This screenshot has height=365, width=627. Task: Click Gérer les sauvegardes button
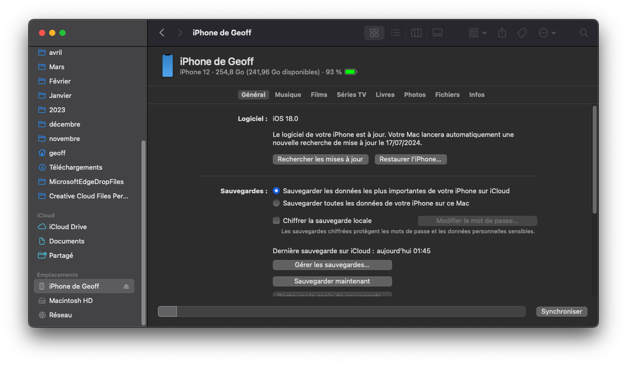(x=332, y=265)
